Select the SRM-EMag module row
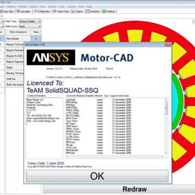The image size is (195, 195). coord(99,108)
